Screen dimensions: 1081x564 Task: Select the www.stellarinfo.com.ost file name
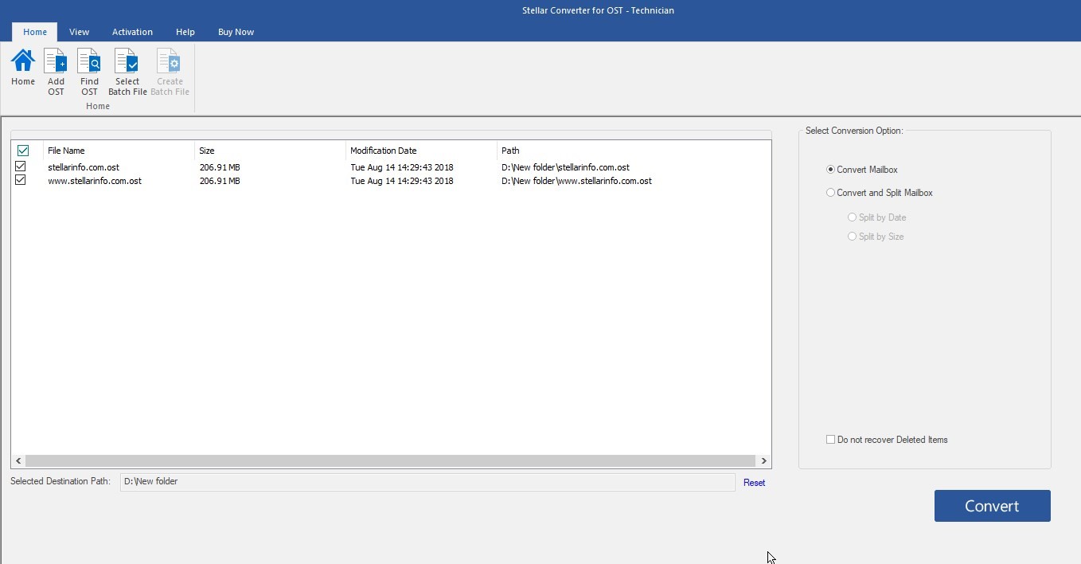(x=95, y=181)
